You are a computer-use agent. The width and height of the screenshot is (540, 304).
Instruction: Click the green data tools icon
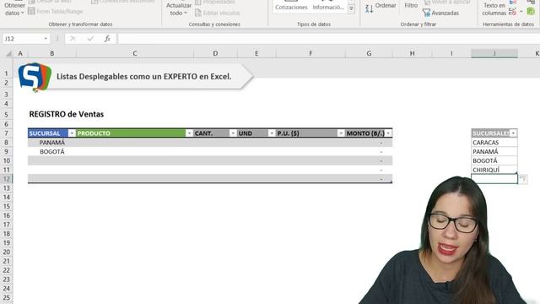click(531, 11)
